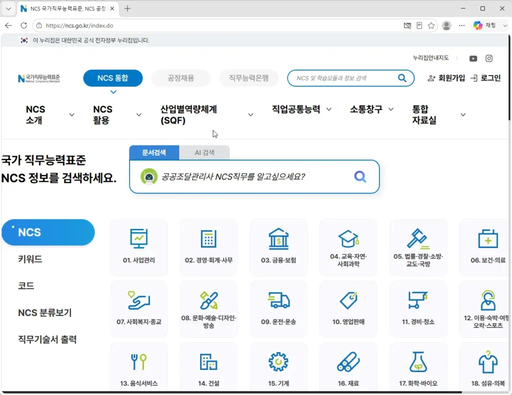View site information lock icon

tap(39, 25)
